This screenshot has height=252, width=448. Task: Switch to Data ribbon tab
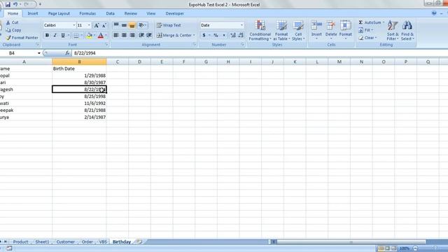111,13
